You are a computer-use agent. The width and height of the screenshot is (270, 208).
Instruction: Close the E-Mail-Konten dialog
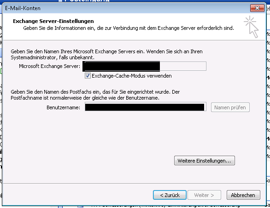(257, 8)
